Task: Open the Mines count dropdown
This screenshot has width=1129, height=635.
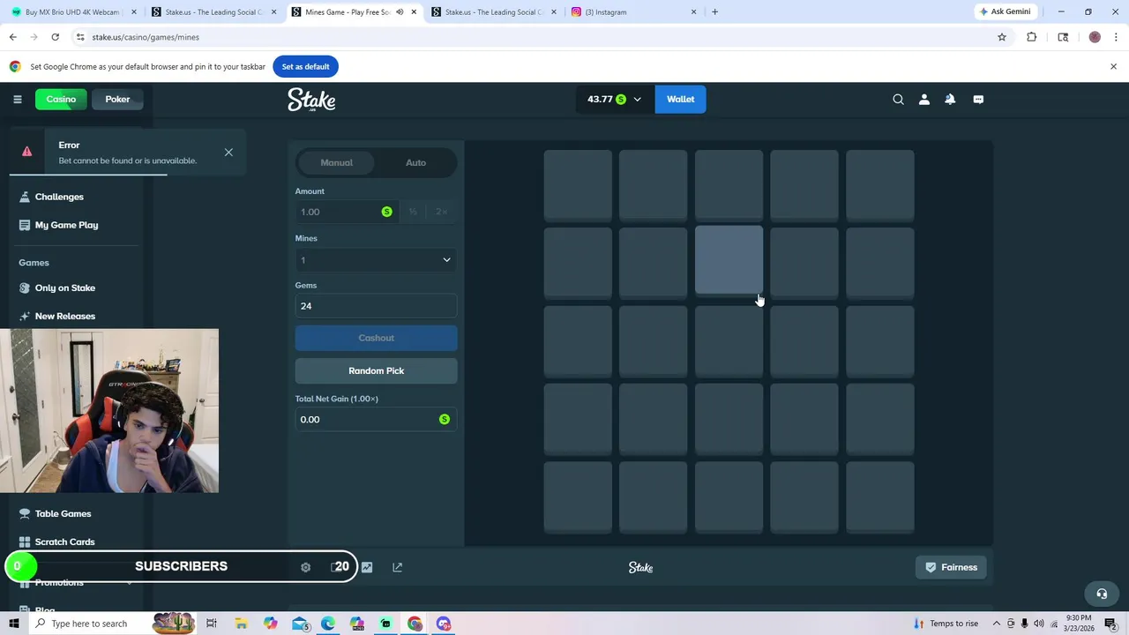Action: click(376, 260)
